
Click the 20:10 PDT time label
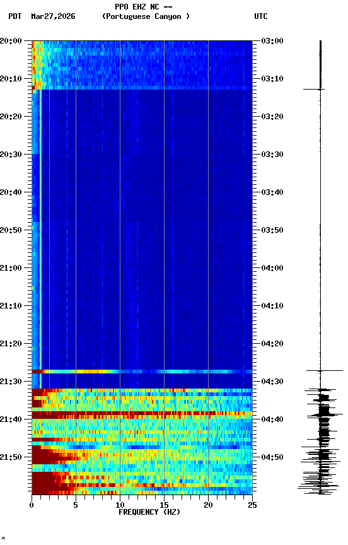coord(11,79)
